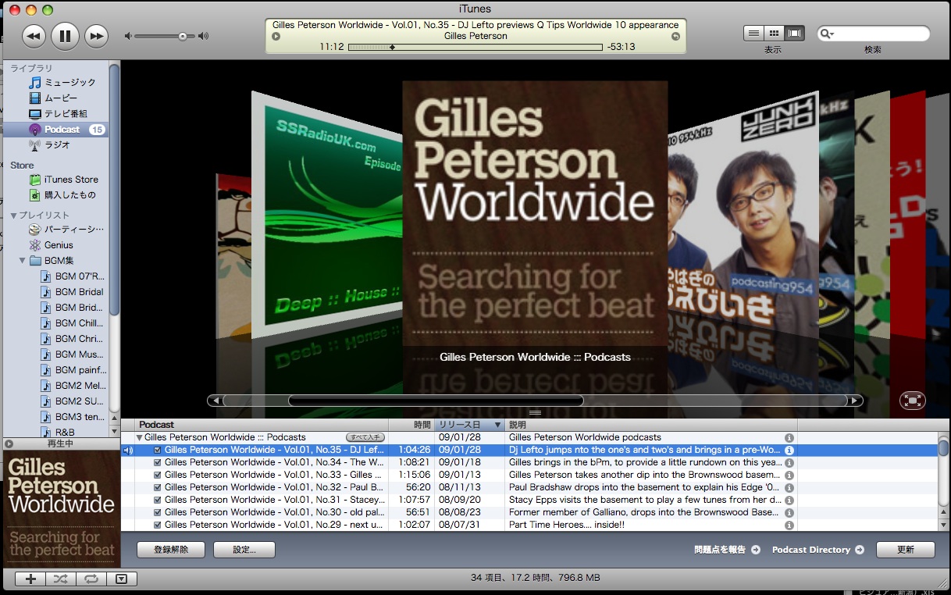Open podcast 設定... settings button
Image resolution: width=951 pixels, height=595 pixels.
click(x=244, y=550)
